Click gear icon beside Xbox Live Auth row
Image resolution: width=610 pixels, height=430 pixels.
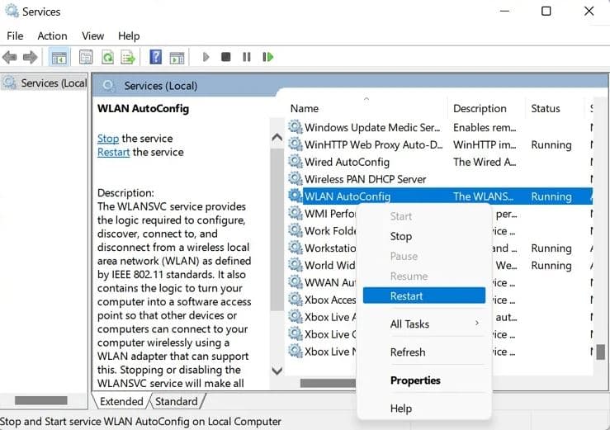[296, 316]
